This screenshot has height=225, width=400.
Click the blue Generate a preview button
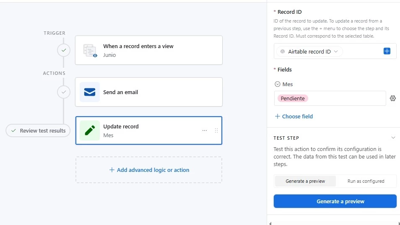pos(335,201)
